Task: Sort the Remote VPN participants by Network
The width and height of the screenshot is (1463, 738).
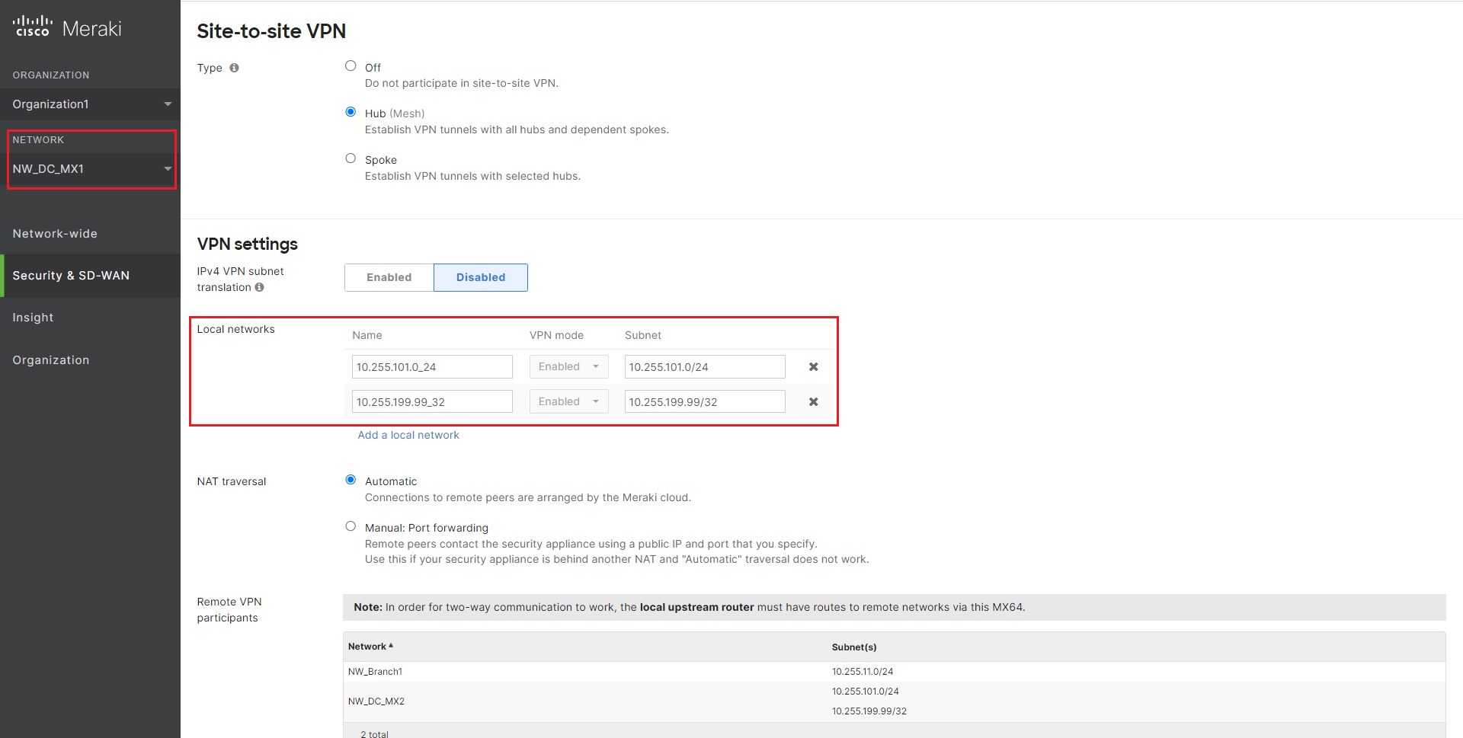Action: 368,646
